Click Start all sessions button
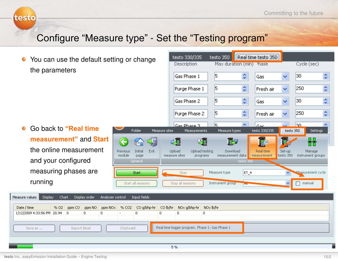 (136, 183)
